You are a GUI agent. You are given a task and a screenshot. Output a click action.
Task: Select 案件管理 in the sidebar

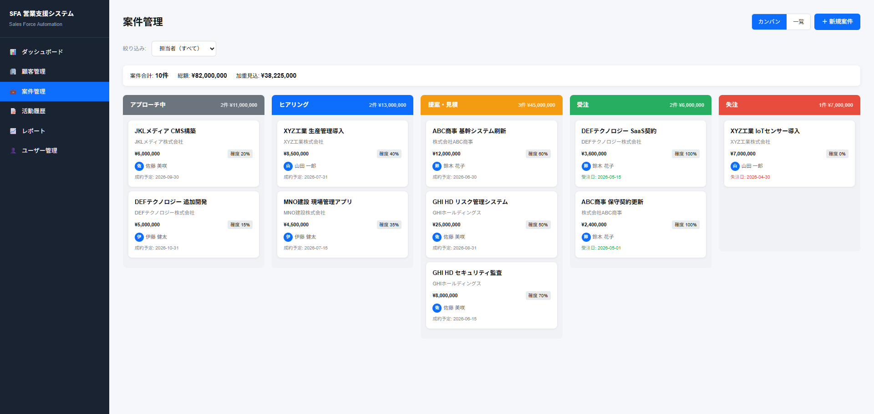pyautogui.click(x=55, y=91)
